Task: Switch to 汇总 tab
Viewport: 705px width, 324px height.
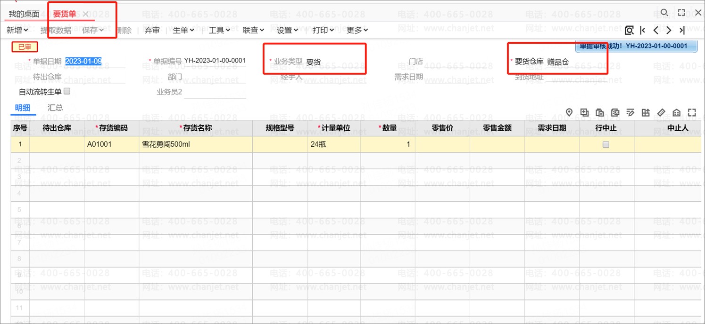Action: (x=55, y=108)
